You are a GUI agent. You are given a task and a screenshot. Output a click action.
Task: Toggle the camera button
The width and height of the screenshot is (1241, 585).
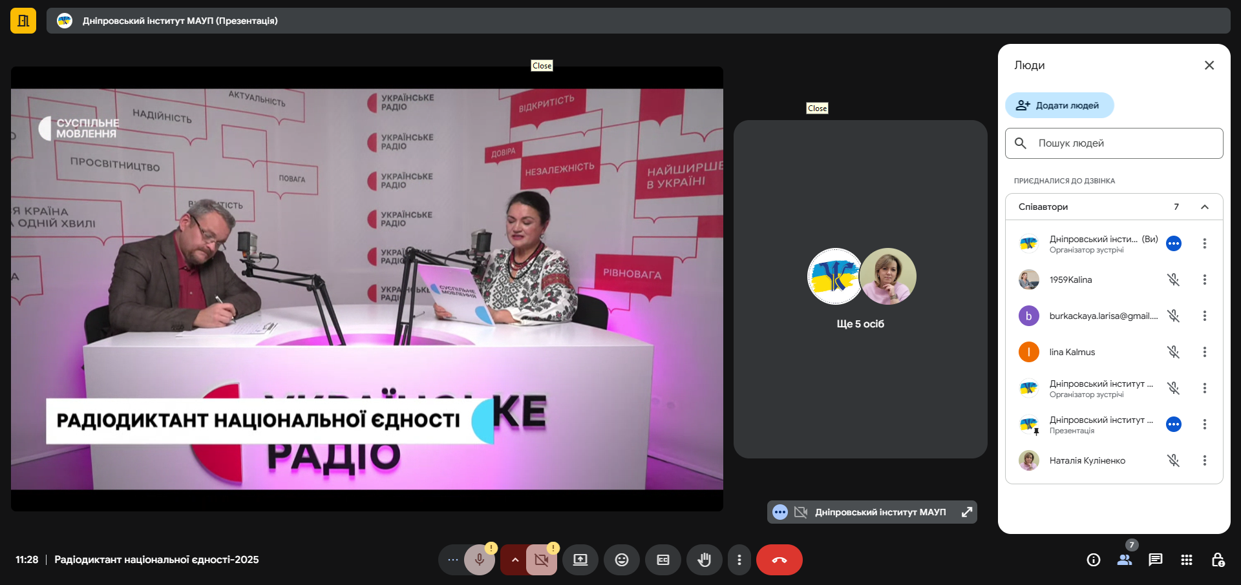(x=541, y=560)
